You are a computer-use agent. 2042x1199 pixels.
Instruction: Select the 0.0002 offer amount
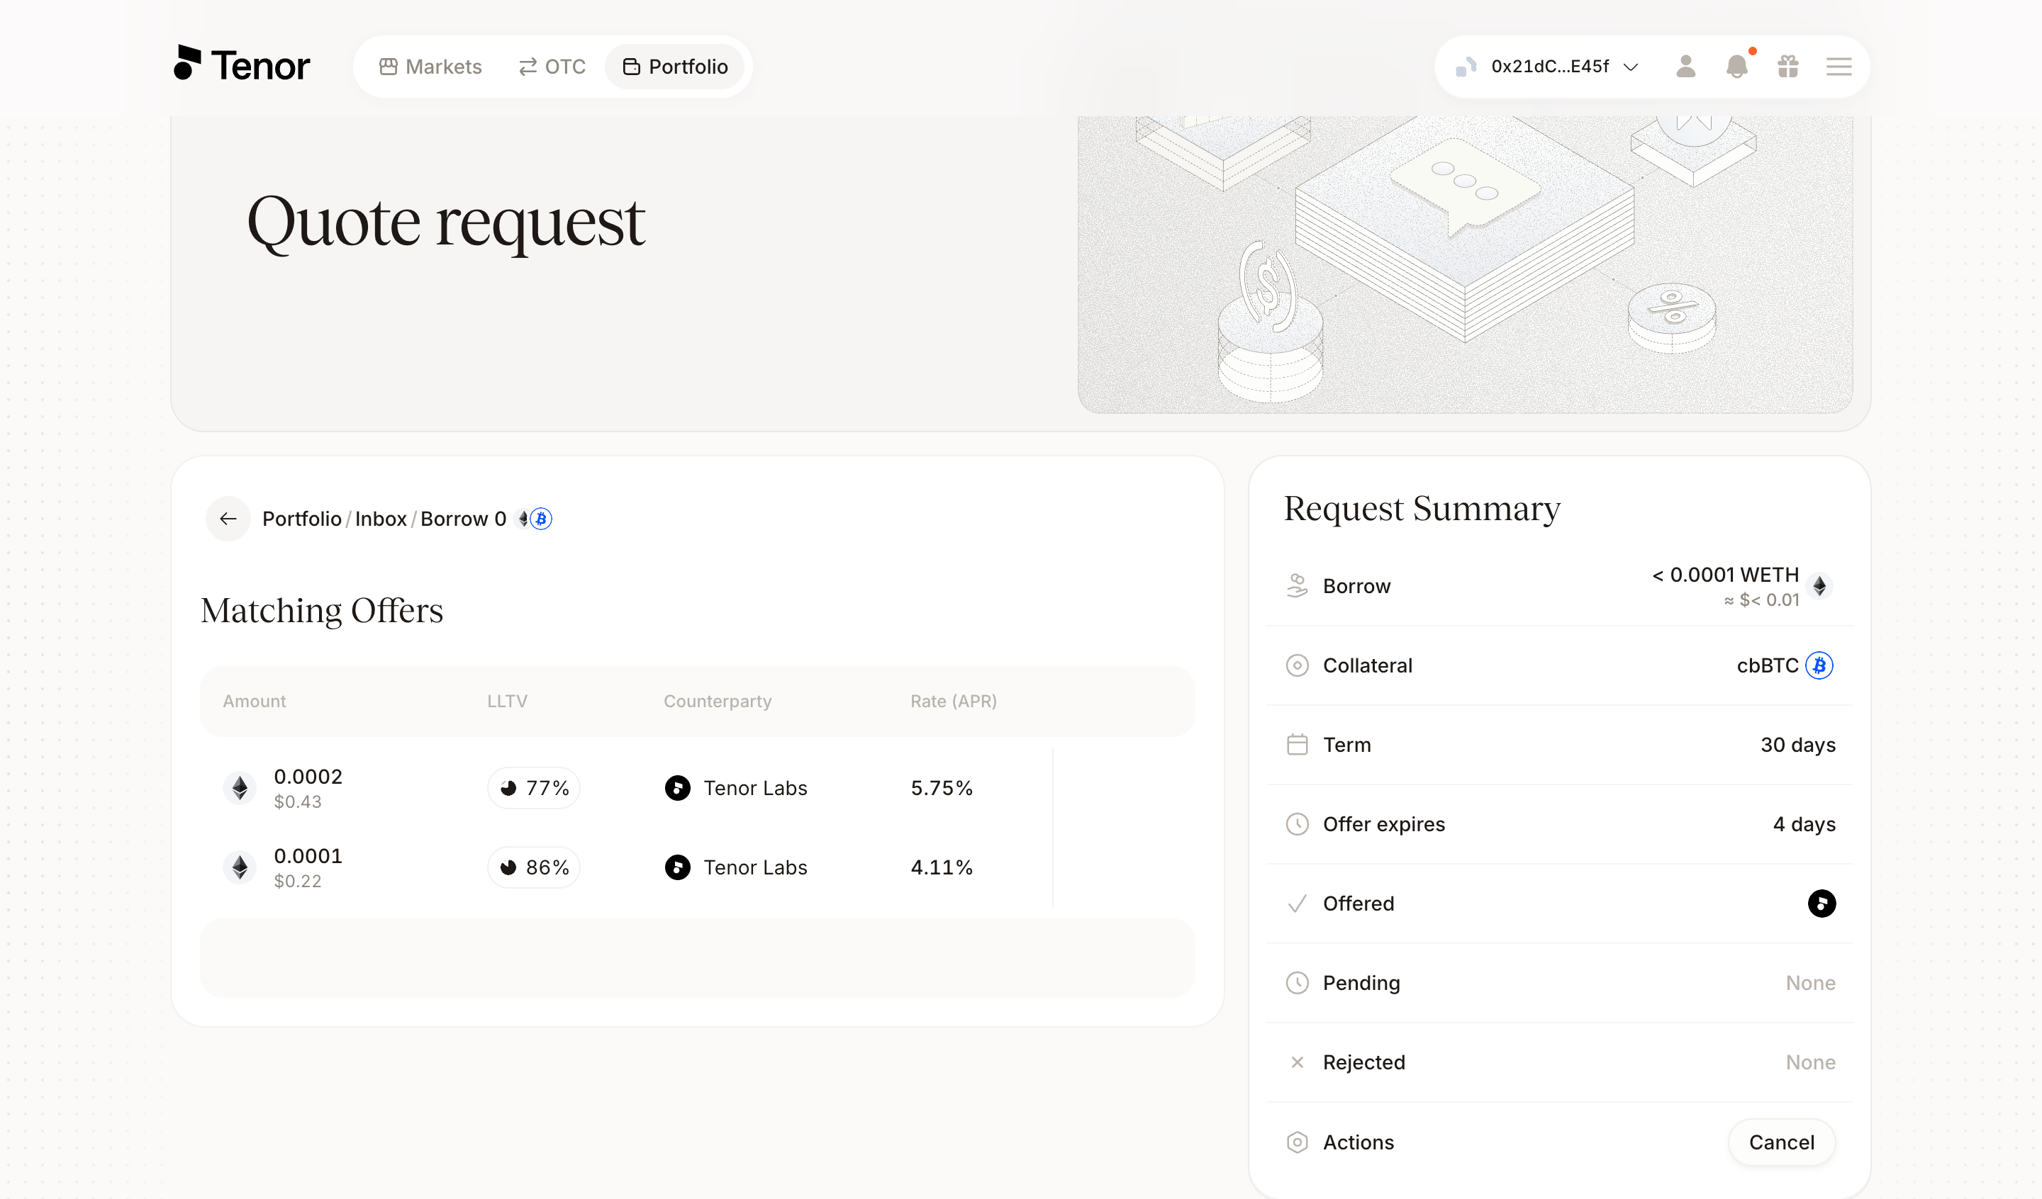pyautogui.click(x=308, y=776)
